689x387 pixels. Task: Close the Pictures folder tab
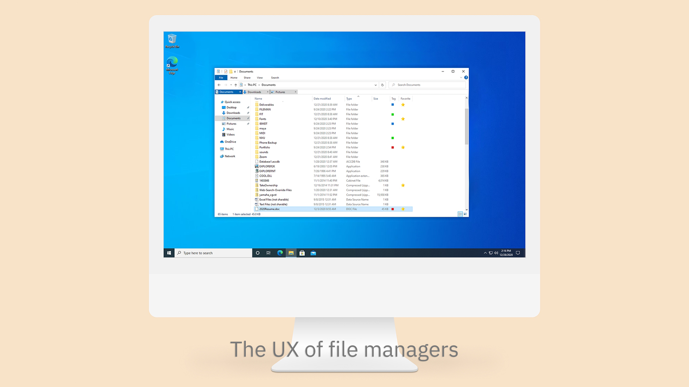pyautogui.click(x=296, y=92)
